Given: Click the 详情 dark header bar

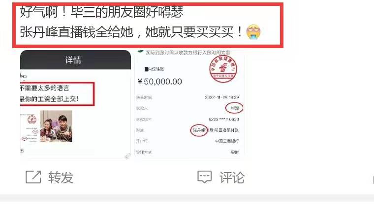Looking at the screenshot, I should [75, 60].
